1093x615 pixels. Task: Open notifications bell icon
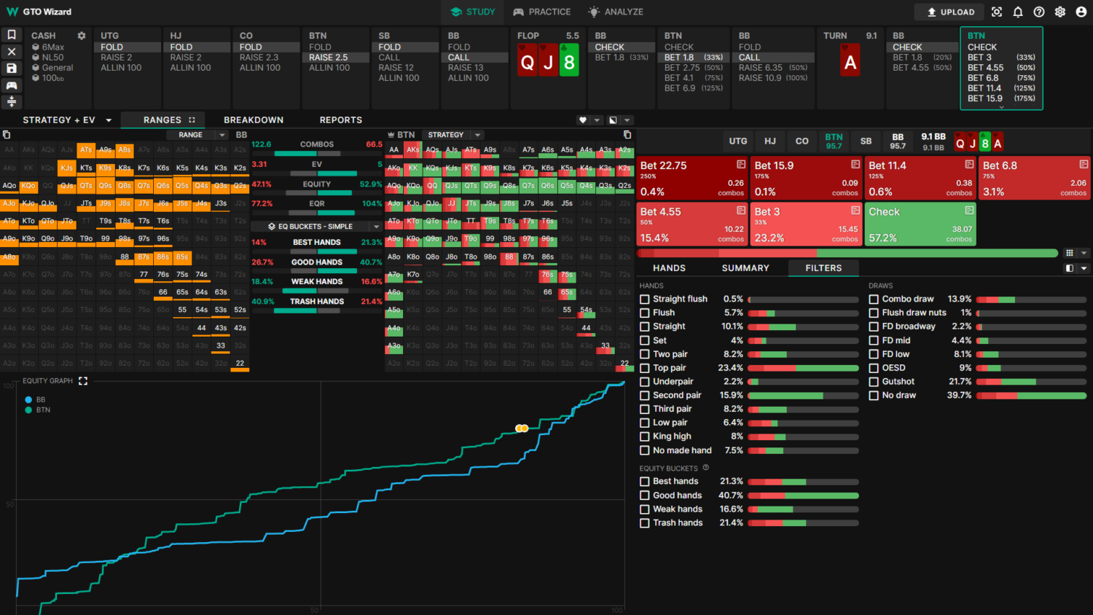click(1018, 12)
